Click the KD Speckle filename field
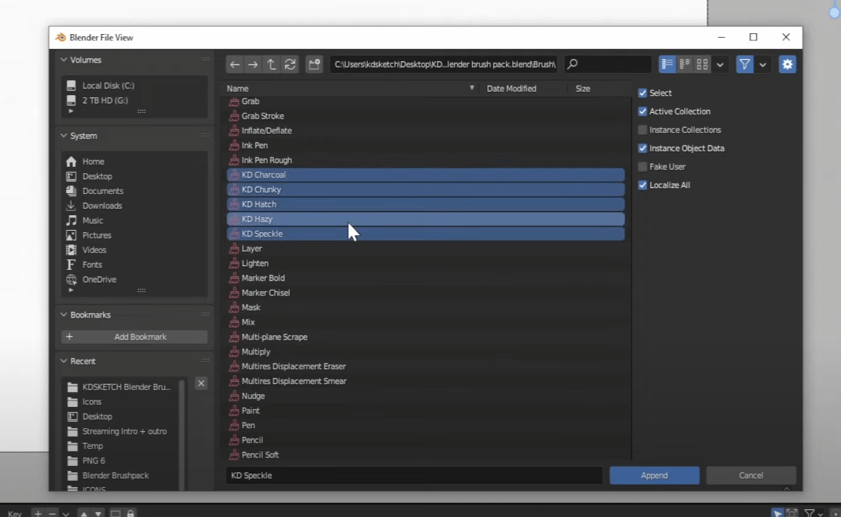 pyautogui.click(x=414, y=475)
